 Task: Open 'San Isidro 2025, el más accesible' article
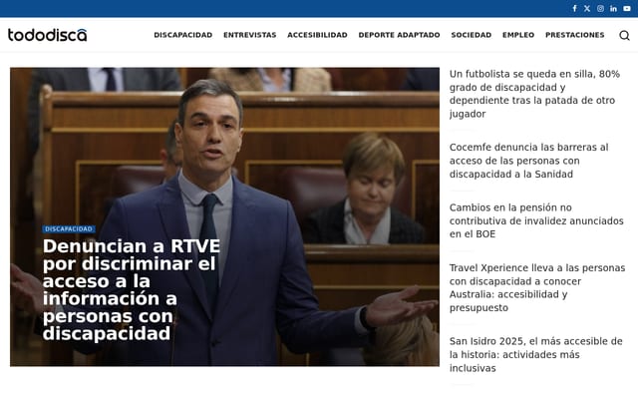pos(536,354)
